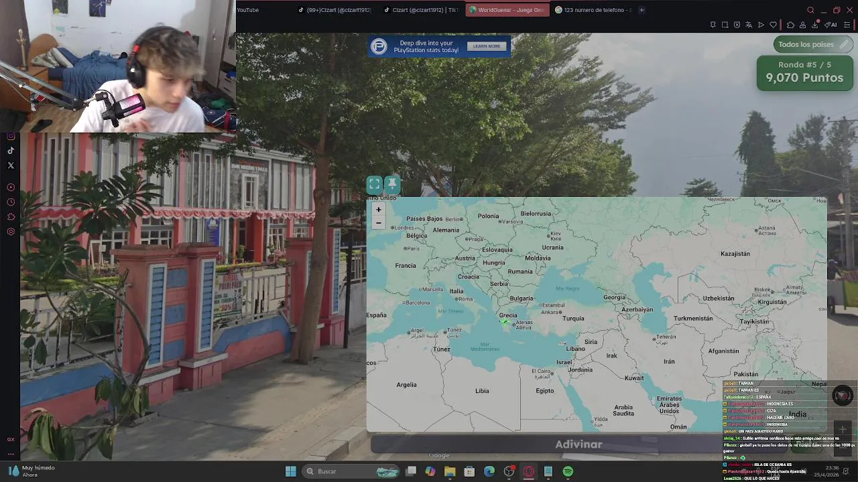Open Task View on taskbar
858x482 pixels.
tap(411, 471)
